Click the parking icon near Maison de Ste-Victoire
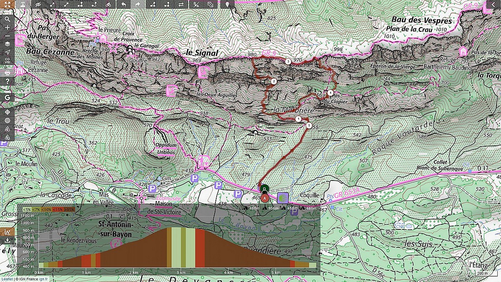Image resolution: width=501 pixels, height=282 pixels. 152,188
